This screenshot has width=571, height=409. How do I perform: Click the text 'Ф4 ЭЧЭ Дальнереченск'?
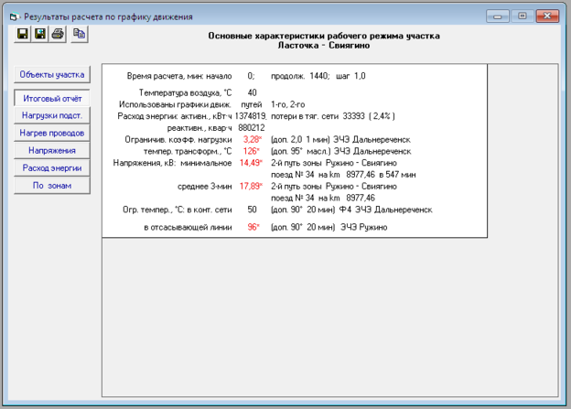tap(385, 210)
